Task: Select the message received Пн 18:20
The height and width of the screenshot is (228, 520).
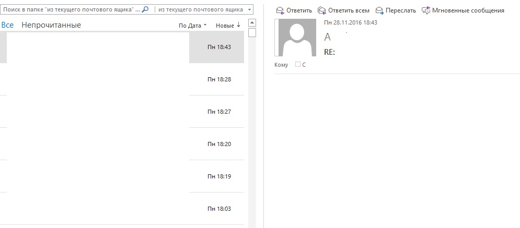Action: point(122,144)
